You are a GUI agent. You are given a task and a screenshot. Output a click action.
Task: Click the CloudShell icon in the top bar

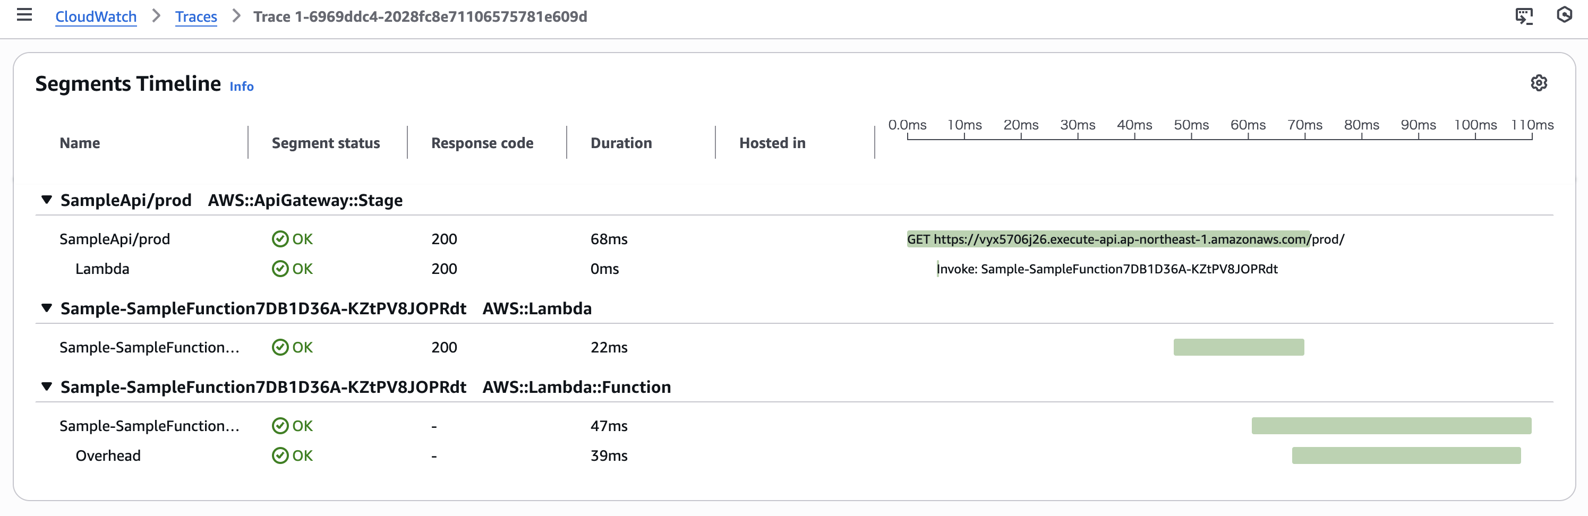tap(1523, 15)
